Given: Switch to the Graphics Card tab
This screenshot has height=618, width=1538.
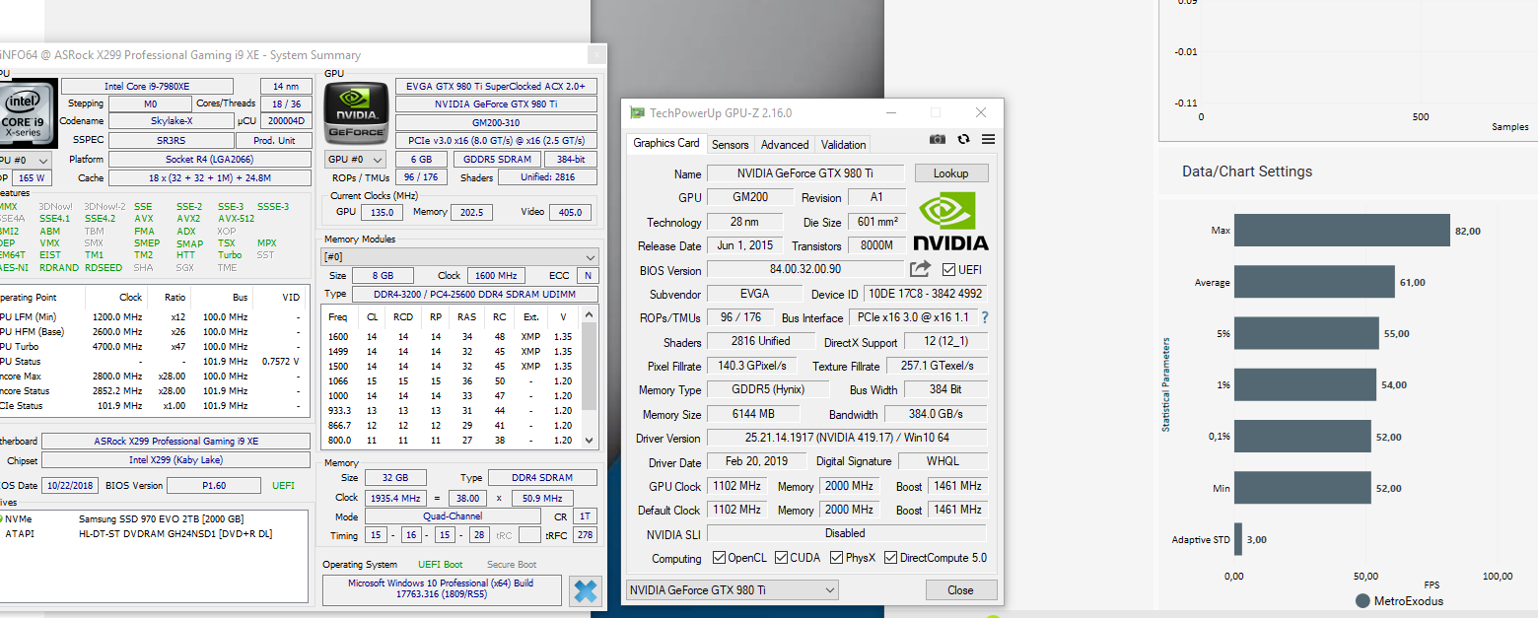Looking at the screenshot, I should (x=666, y=143).
